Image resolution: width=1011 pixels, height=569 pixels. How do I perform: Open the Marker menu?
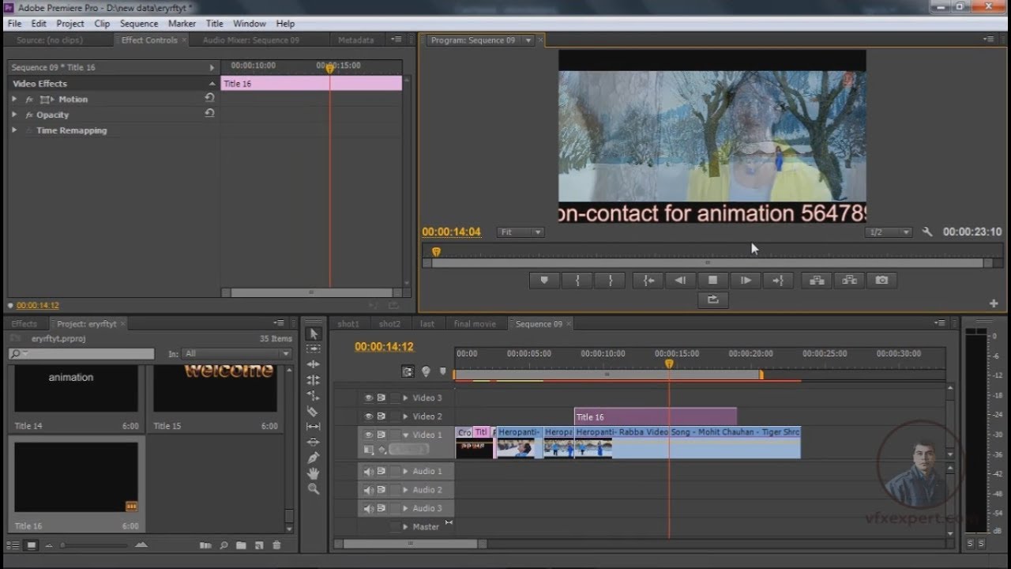click(182, 24)
